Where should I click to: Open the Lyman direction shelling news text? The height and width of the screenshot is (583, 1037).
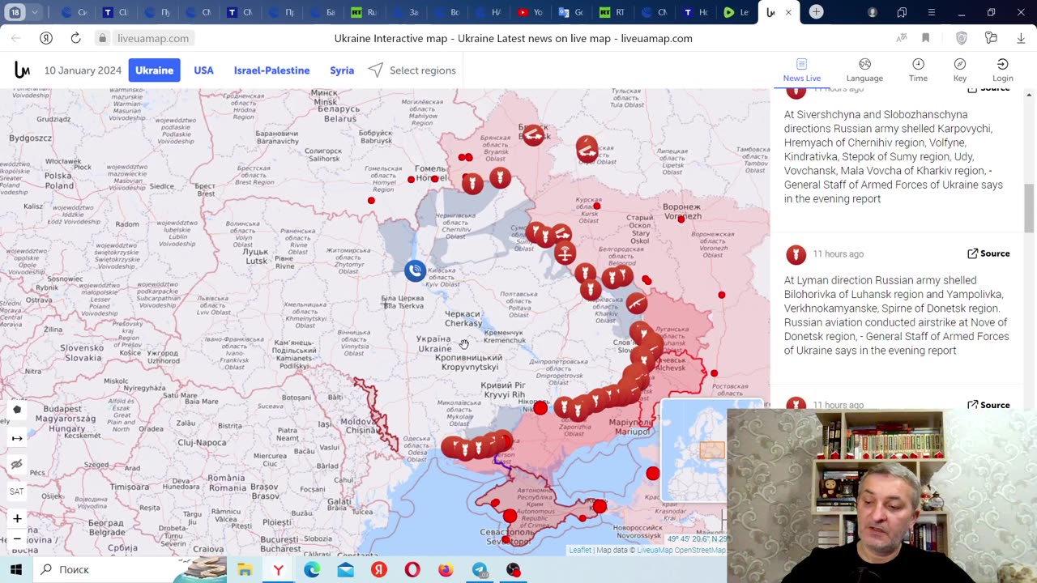896,315
